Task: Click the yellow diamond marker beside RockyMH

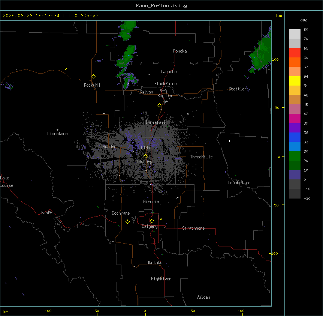Action: click(93, 77)
